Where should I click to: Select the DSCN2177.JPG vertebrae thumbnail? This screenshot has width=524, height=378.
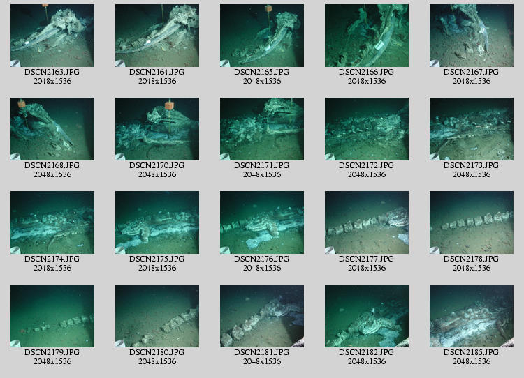[367, 222]
